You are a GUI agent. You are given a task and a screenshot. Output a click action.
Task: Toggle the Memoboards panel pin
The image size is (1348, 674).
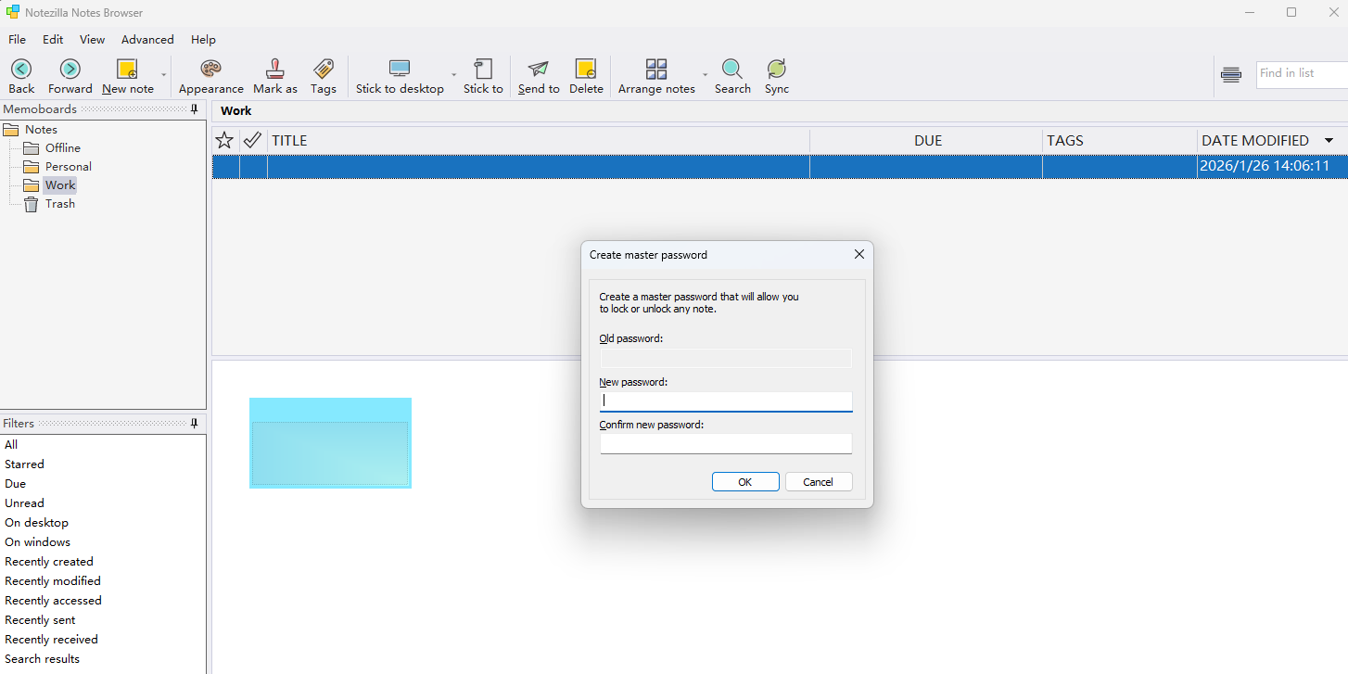[x=194, y=109]
